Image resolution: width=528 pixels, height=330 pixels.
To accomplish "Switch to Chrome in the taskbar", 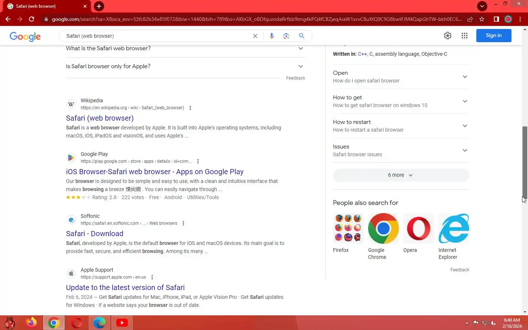I will click(x=54, y=323).
